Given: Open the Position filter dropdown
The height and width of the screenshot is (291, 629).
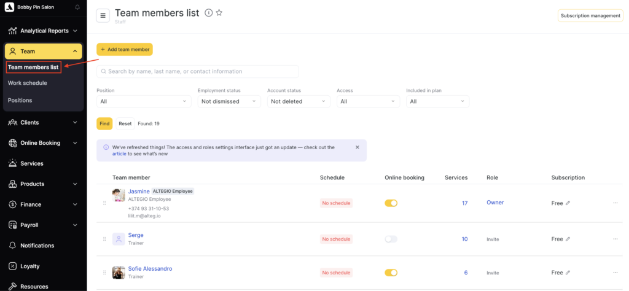Looking at the screenshot, I should (144, 101).
